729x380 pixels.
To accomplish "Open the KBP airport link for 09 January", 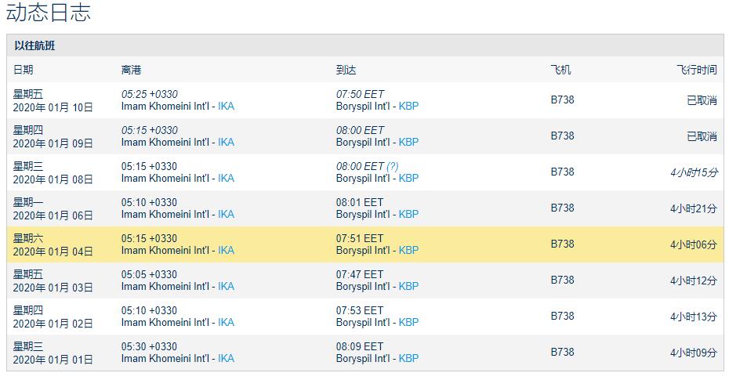I will 408,142.
